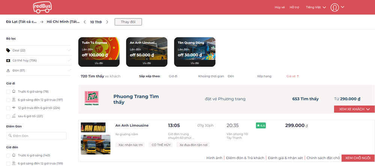Check Giờ đến Trước 6 giờ sáng (140)

[8, 155]
